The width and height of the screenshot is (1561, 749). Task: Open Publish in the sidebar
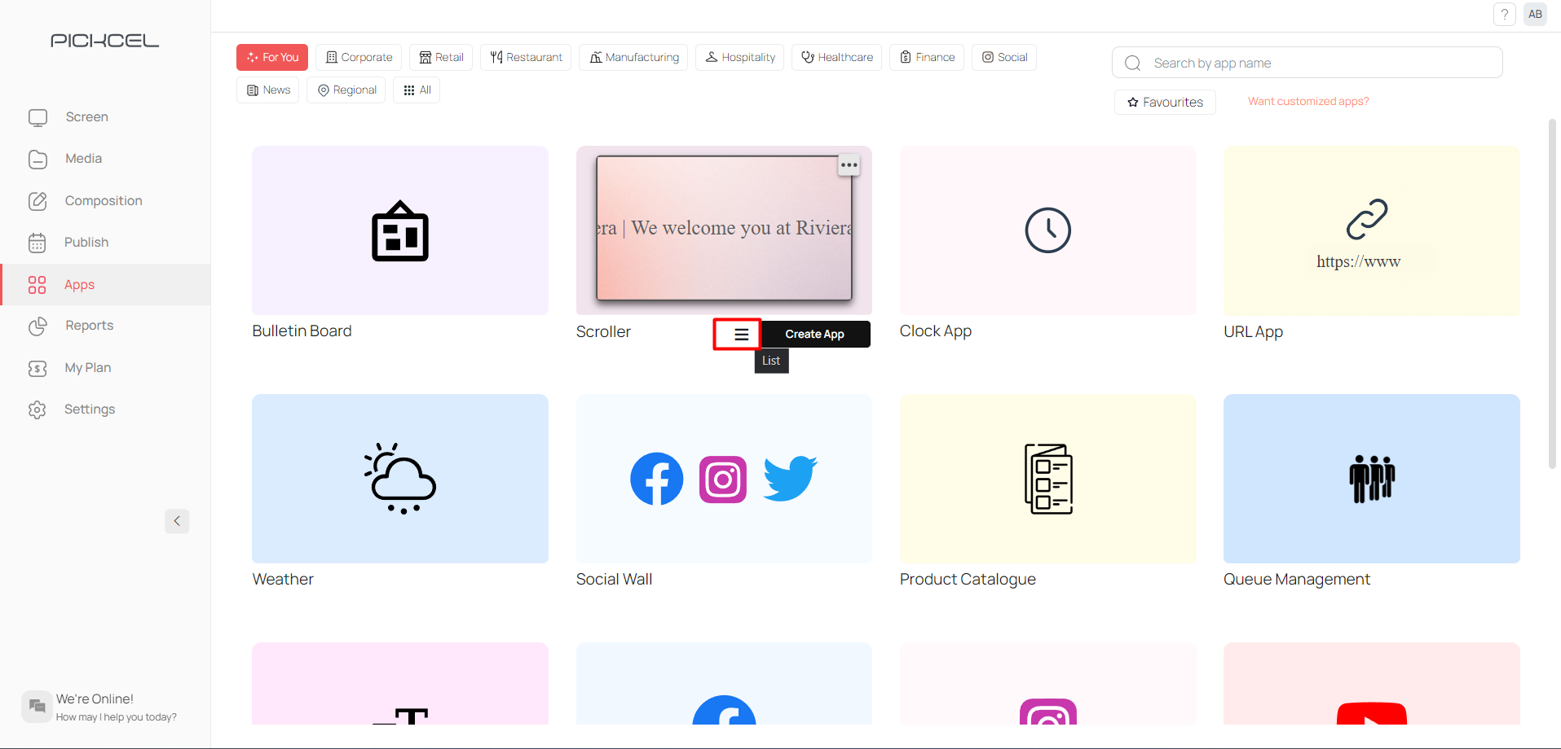(x=105, y=243)
